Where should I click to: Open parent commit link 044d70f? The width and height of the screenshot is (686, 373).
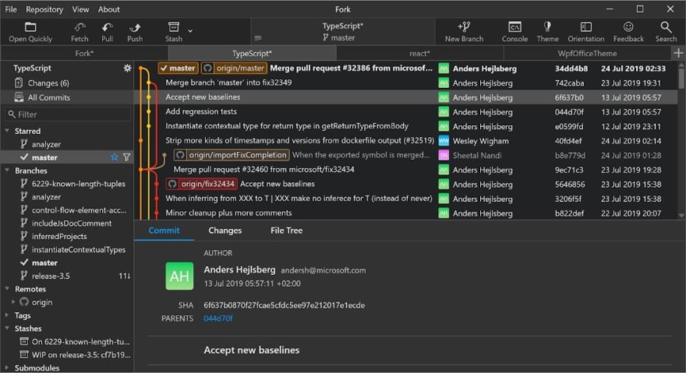(217, 318)
